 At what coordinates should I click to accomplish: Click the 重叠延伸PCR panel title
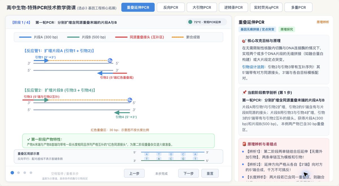(251, 22)
